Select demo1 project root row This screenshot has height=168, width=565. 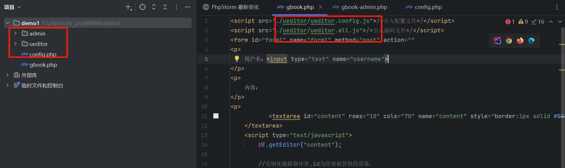pyautogui.click(x=98, y=23)
